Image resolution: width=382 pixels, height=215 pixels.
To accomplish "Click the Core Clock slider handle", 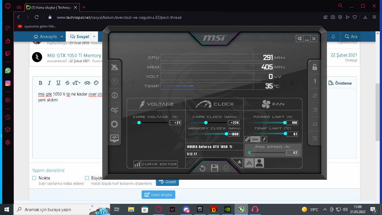I will pyautogui.click(x=206, y=123).
